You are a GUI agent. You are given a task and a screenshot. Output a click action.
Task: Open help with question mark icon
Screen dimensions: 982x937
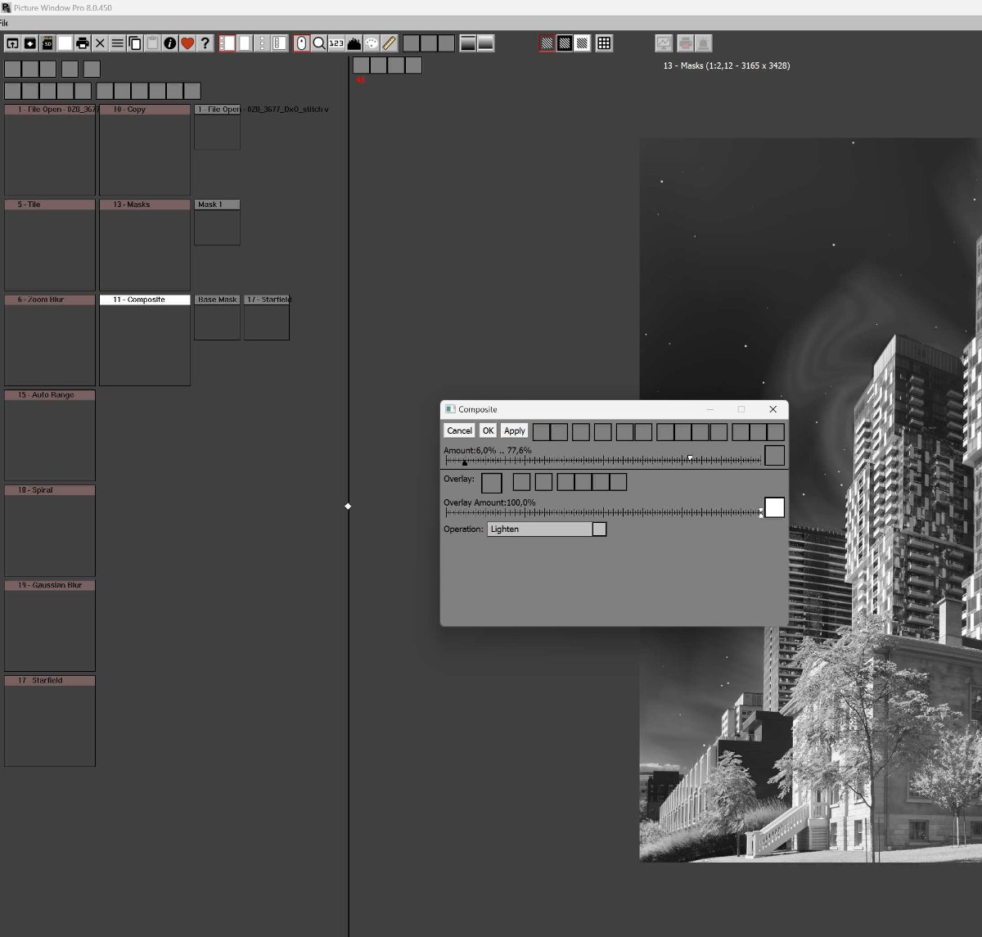205,43
